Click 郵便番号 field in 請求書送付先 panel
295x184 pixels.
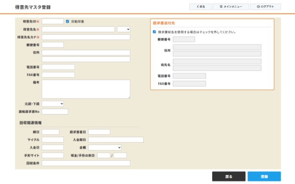click(x=184, y=39)
